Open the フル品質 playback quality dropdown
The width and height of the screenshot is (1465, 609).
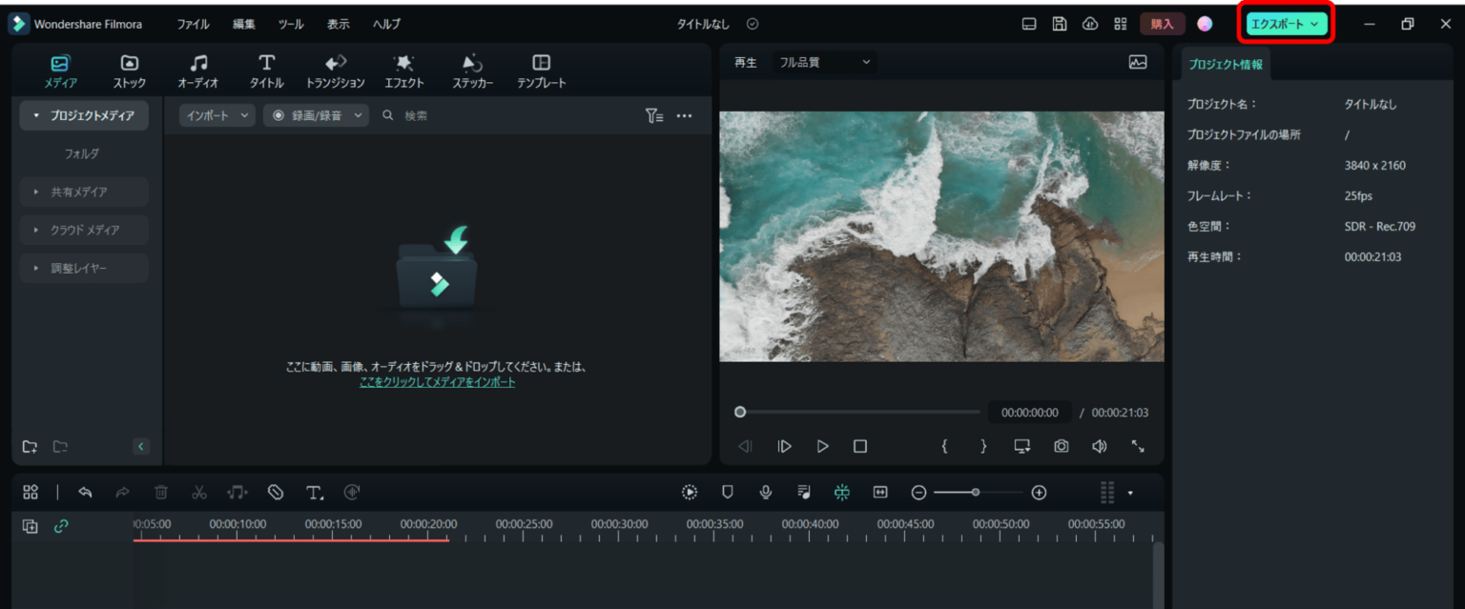point(823,61)
